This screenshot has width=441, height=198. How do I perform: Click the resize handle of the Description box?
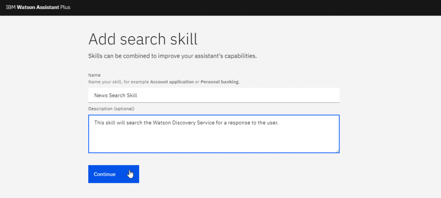tap(338, 151)
